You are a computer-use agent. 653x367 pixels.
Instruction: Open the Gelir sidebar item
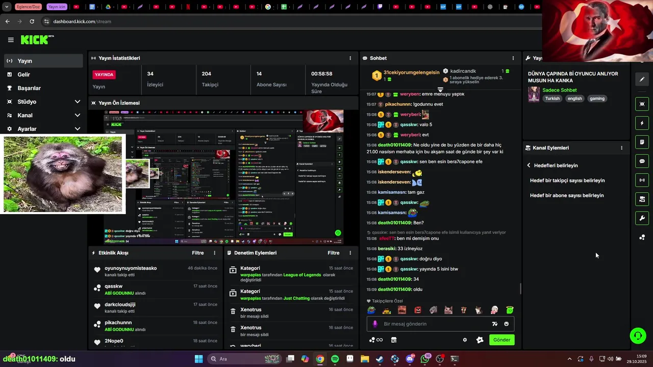pyautogui.click(x=43, y=74)
